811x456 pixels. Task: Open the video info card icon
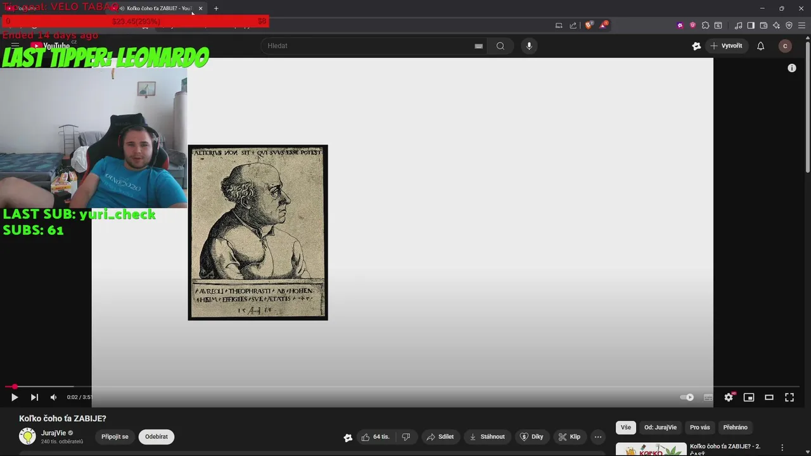(792, 68)
